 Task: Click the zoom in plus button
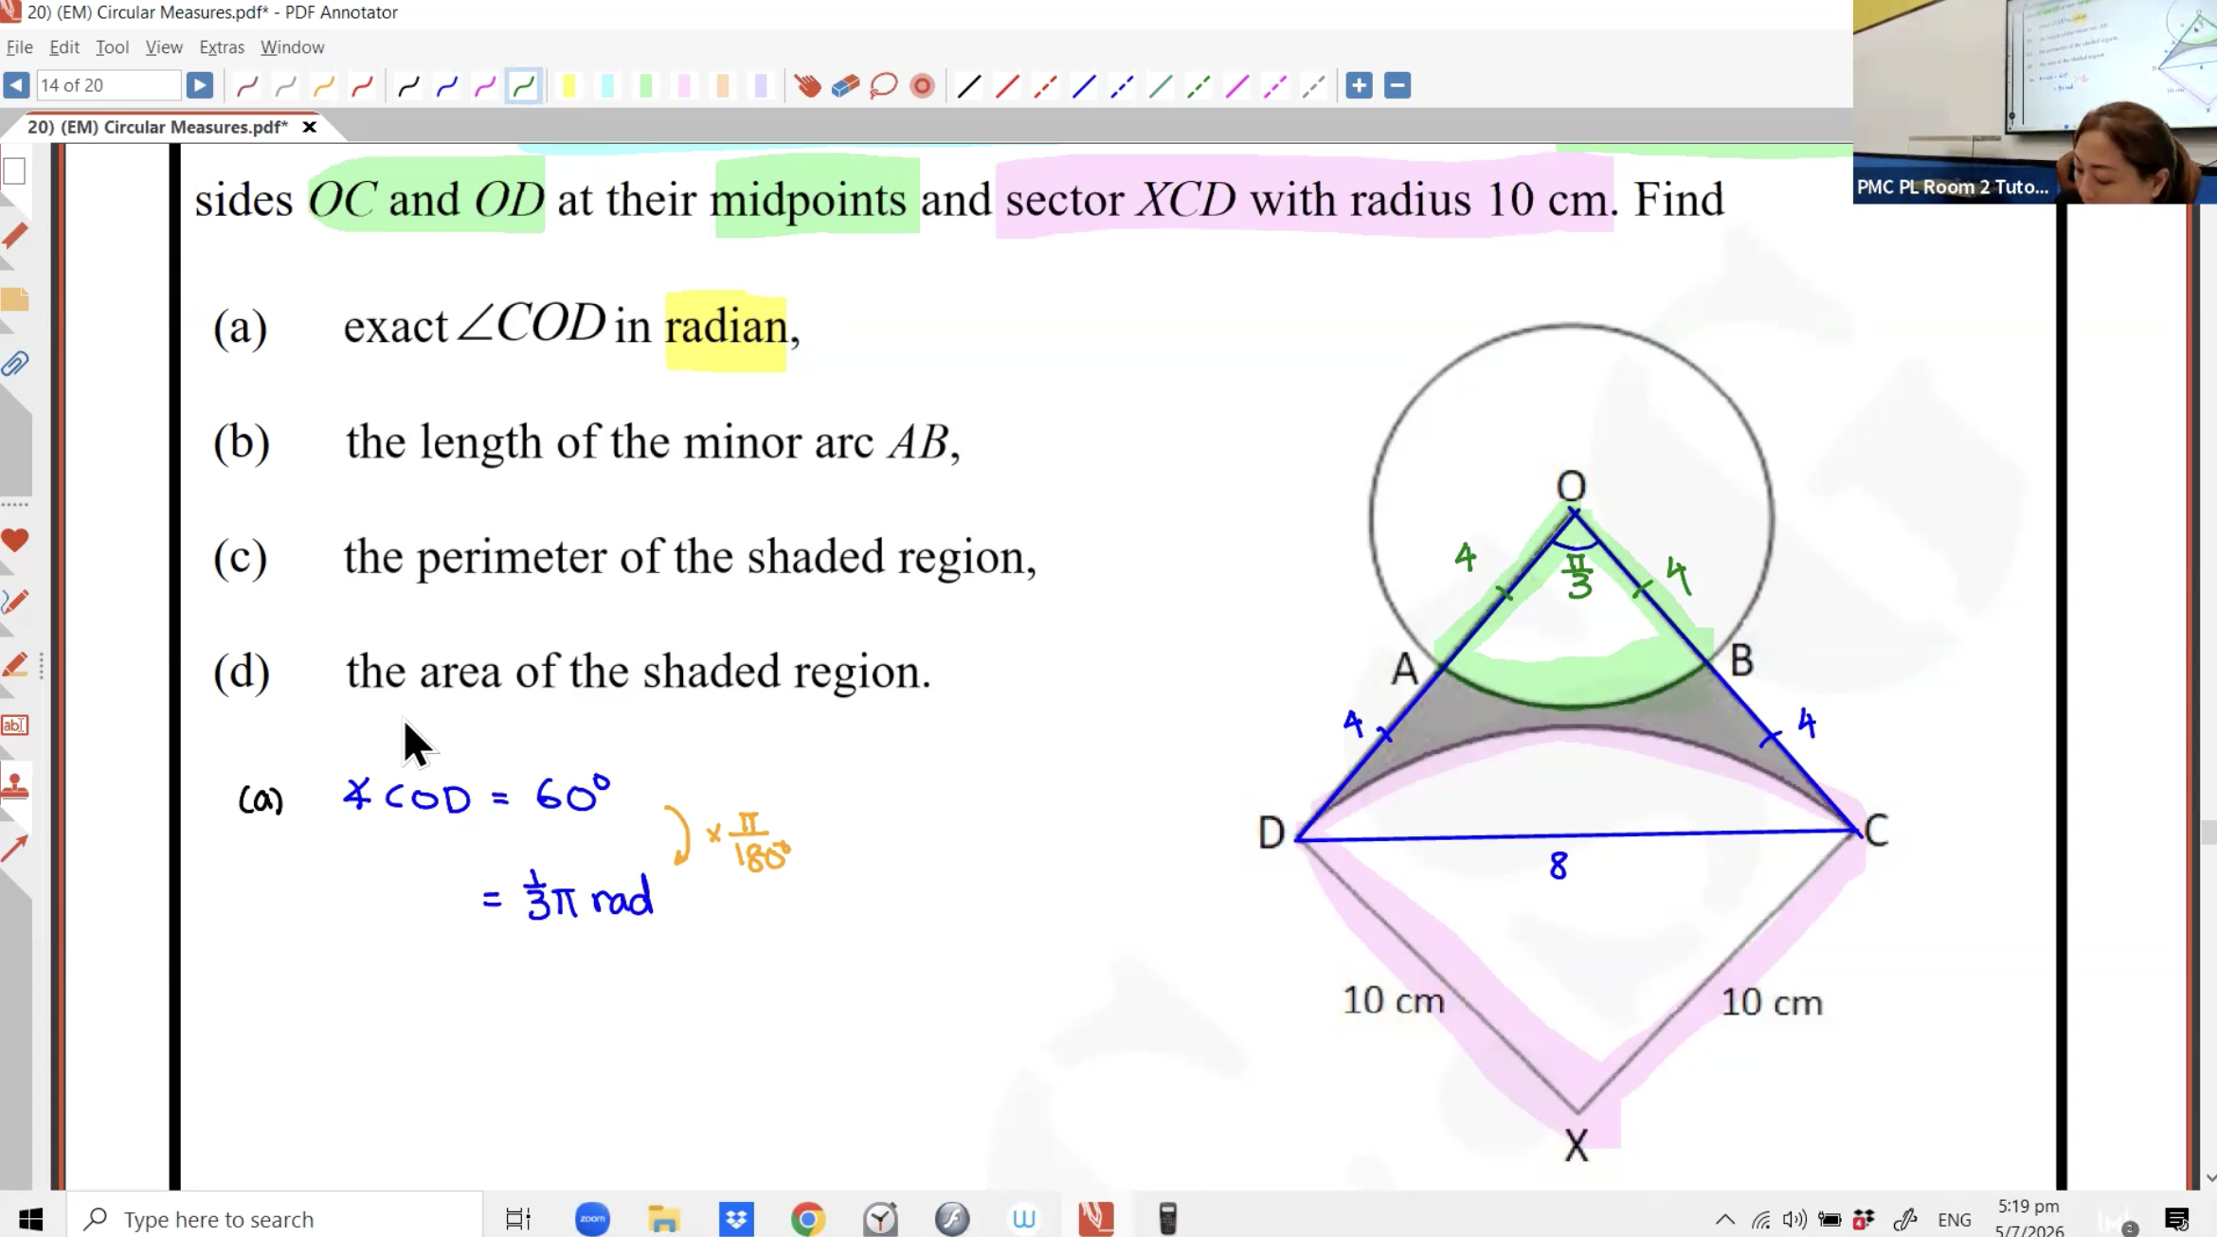coord(1359,85)
